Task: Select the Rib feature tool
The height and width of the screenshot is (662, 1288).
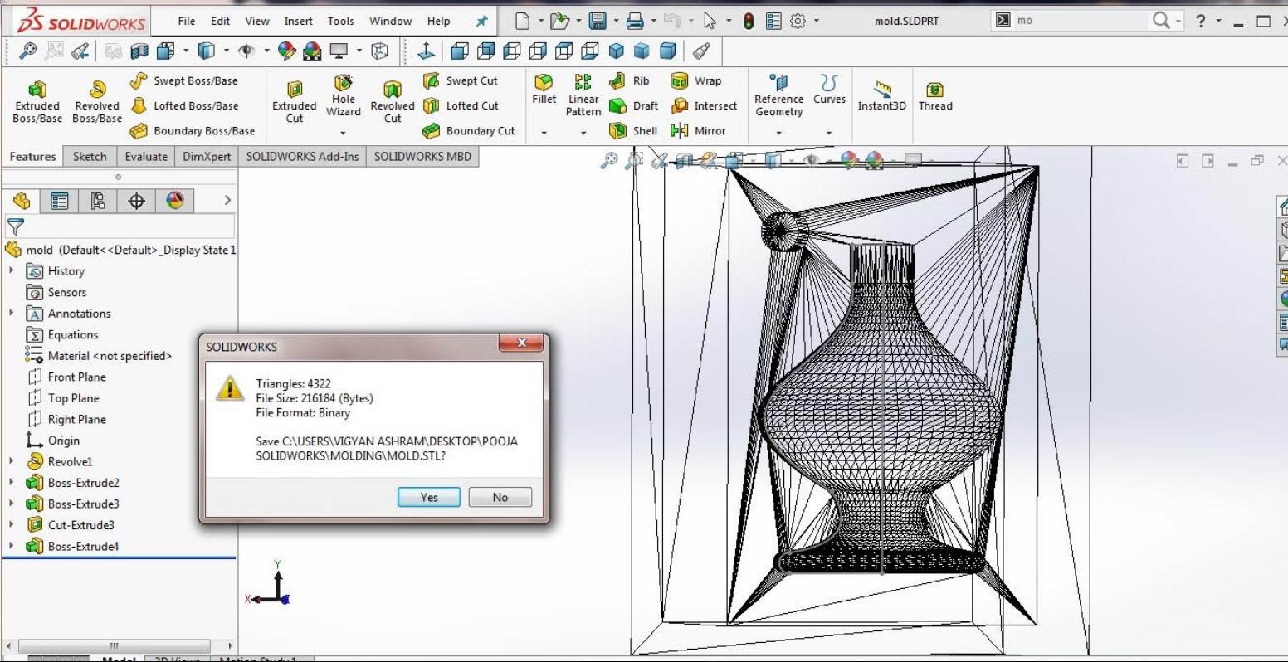Action: coord(630,80)
